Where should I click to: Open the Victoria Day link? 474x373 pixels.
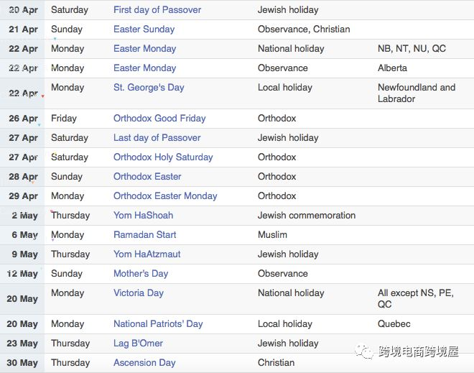[139, 293]
